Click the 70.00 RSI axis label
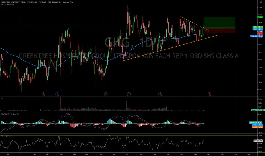The image size is (265, 156). [x=260, y=135]
